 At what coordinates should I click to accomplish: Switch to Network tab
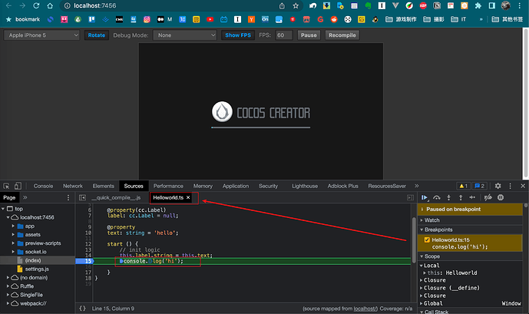72,186
